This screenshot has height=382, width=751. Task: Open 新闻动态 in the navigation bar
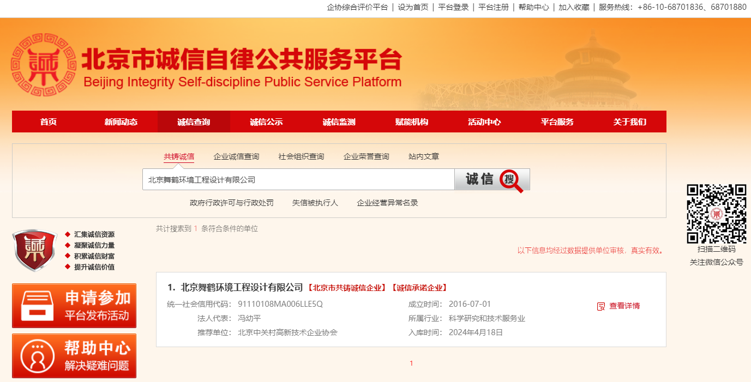(121, 122)
